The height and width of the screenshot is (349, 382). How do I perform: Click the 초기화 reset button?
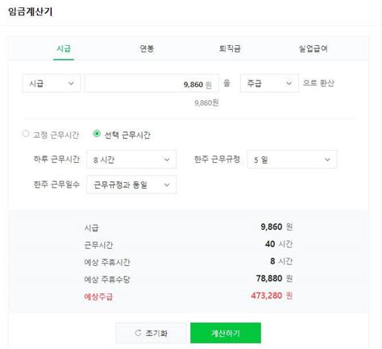click(151, 333)
